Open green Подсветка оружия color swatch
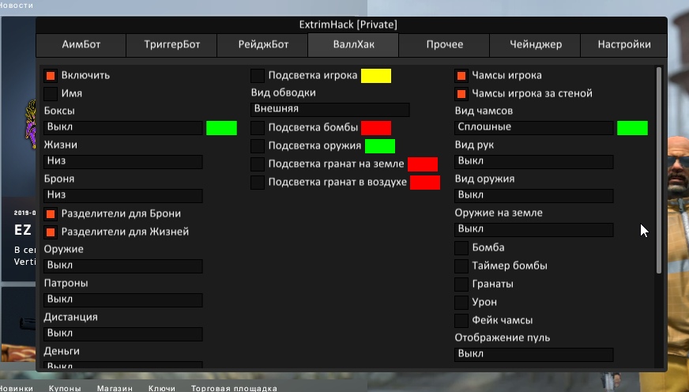689x392 pixels. 380,146
